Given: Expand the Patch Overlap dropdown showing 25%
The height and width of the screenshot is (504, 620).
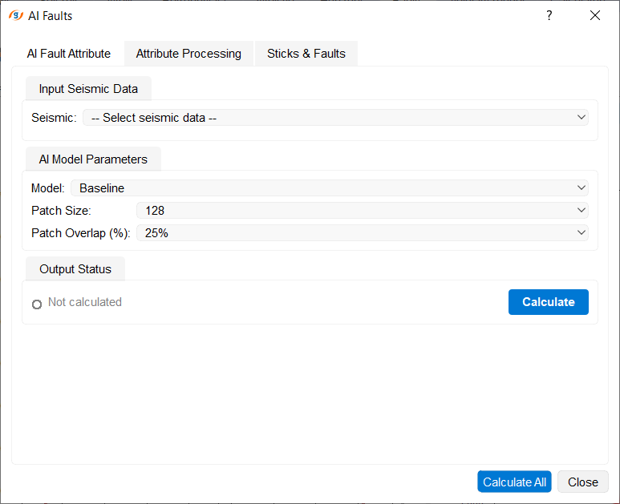Looking at the screenshot, I should [362, 233].
